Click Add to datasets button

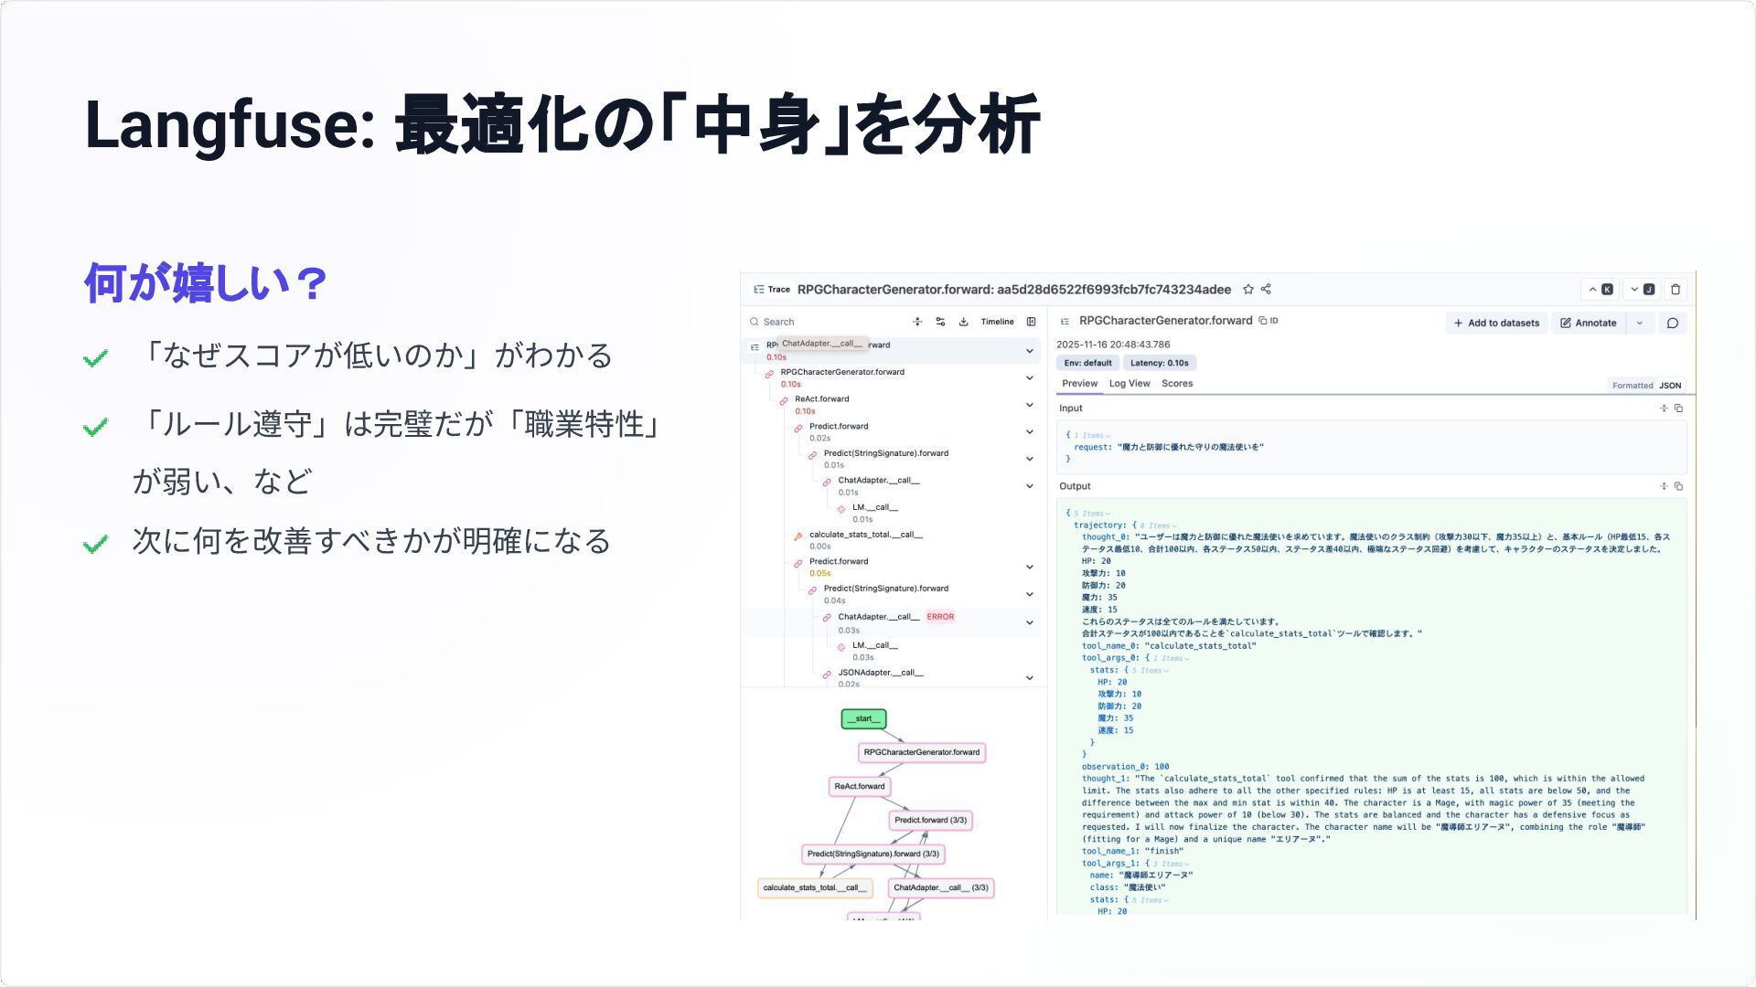point(1496,323)
